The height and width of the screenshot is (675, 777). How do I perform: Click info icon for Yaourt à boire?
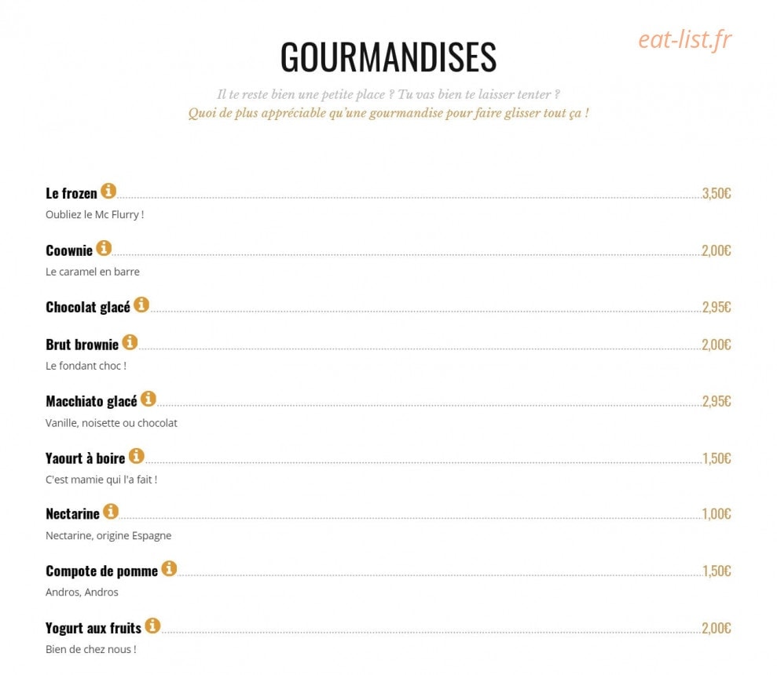136,455
